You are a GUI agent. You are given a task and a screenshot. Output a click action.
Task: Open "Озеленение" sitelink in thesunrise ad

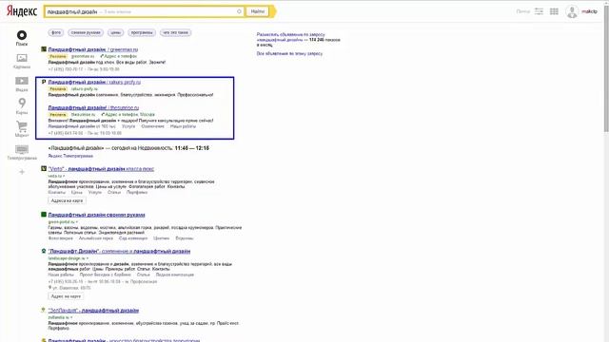pyautogui.click(x=152, y=126)
